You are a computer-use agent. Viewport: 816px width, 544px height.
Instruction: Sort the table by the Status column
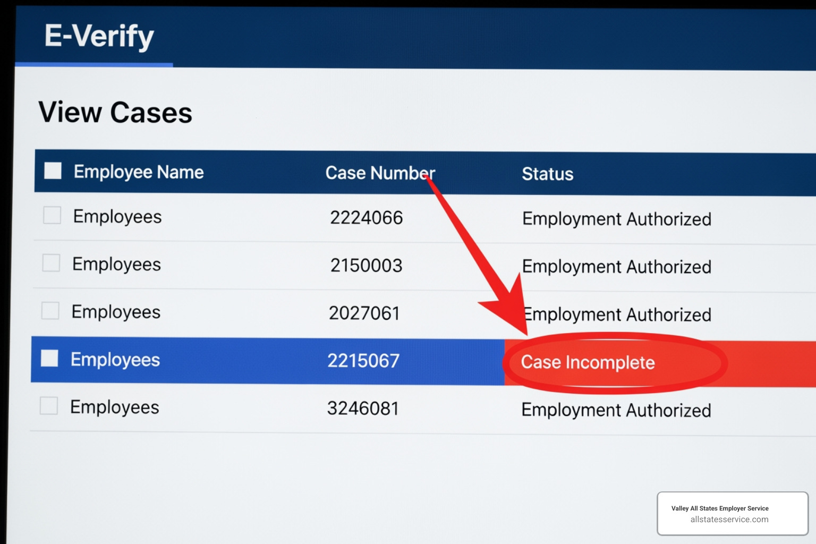pyautogui.click(x=547, y=174)
